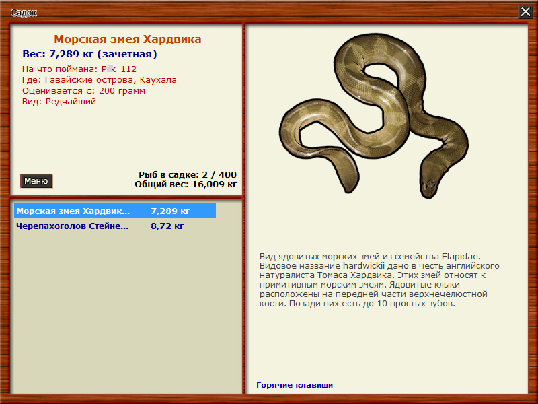Click the Вес: 7,289 кг (зачетная) line
Screen dimensions: 538x404
(89, 54)
